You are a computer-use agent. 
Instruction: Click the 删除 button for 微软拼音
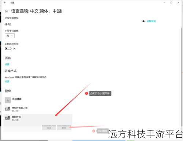click(64, 128)
